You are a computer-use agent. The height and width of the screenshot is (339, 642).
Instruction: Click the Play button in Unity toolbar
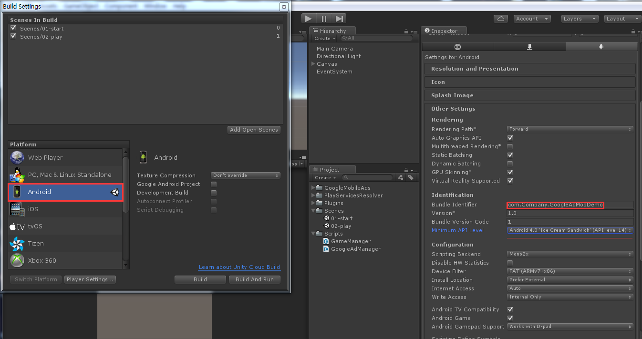(x=309, y=19)
